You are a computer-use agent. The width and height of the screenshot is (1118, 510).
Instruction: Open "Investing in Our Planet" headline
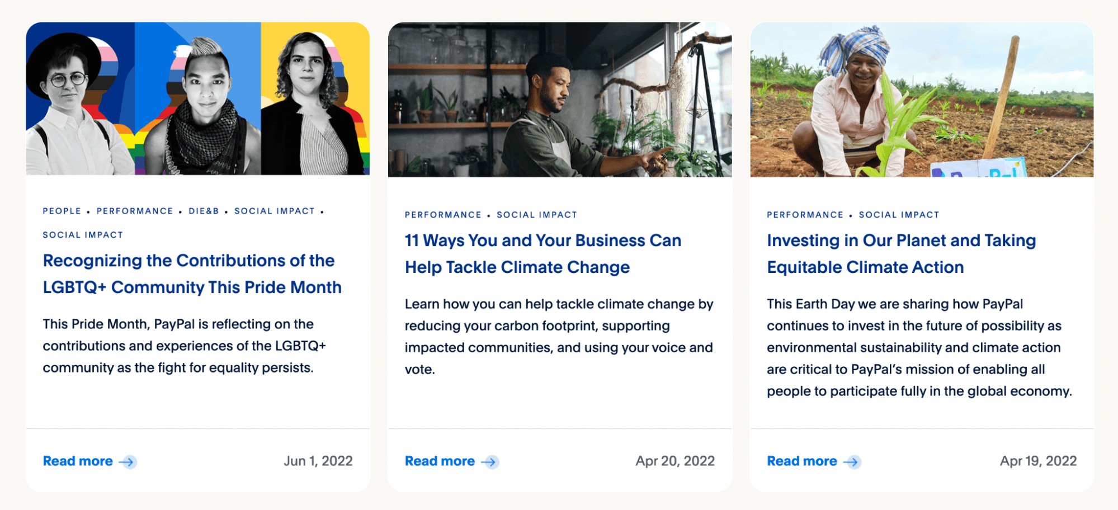point(901,254)
